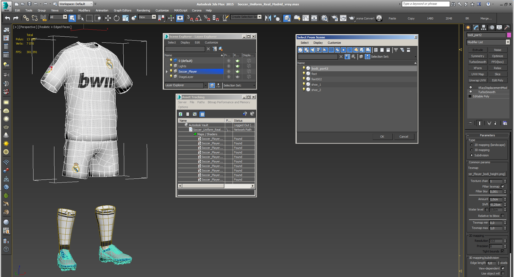This screenshot has height=277, width=514.
Task: Click the Redo arrow in main toolbar
Action: (16, 18)
